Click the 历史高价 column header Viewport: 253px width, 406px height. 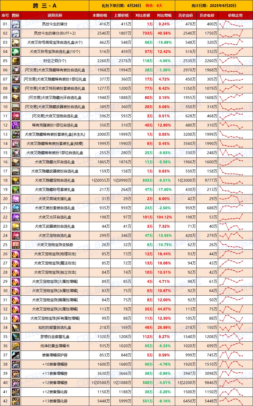[x=186, y=15]
